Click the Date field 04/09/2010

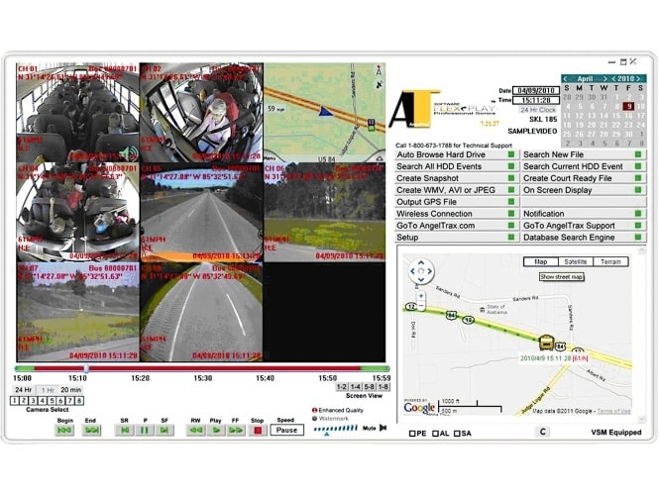536,90
